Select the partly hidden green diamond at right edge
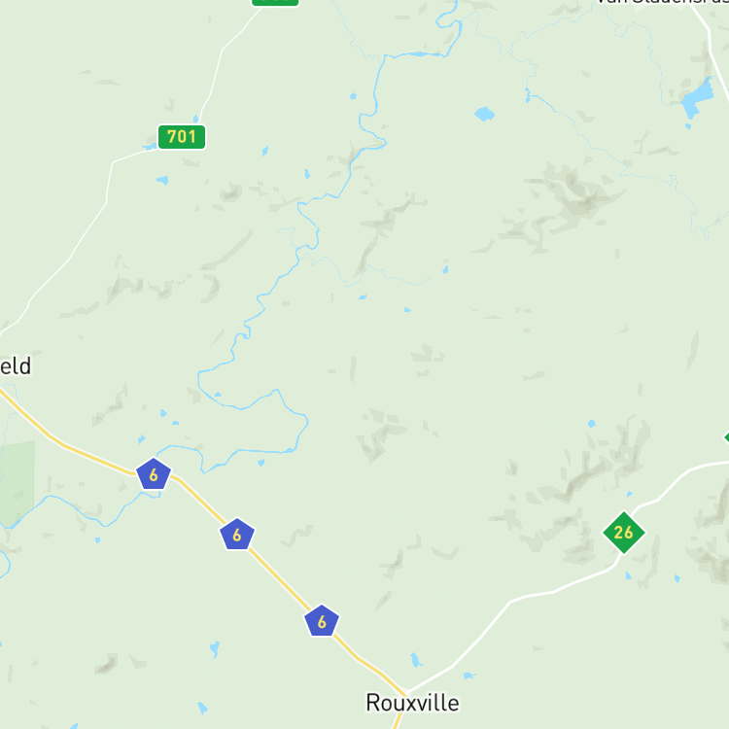Viewport: 729px width, 729px height. pyautogui.click(x=726, y=437)
